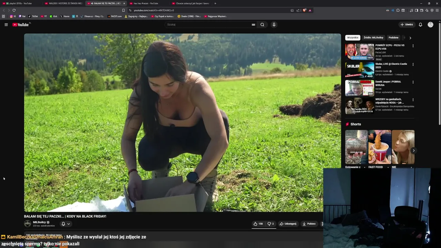Screen dimensions: 441x248
Task: Open the YouTube hamburger guide menu
Action: 6,24
